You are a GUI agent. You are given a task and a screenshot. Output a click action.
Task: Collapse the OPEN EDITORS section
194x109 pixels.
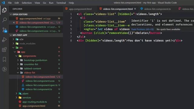[x=11, y=14]
